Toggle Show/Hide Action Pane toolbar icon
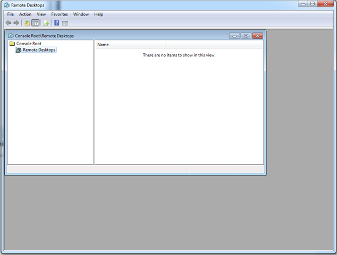 [65, 23]
